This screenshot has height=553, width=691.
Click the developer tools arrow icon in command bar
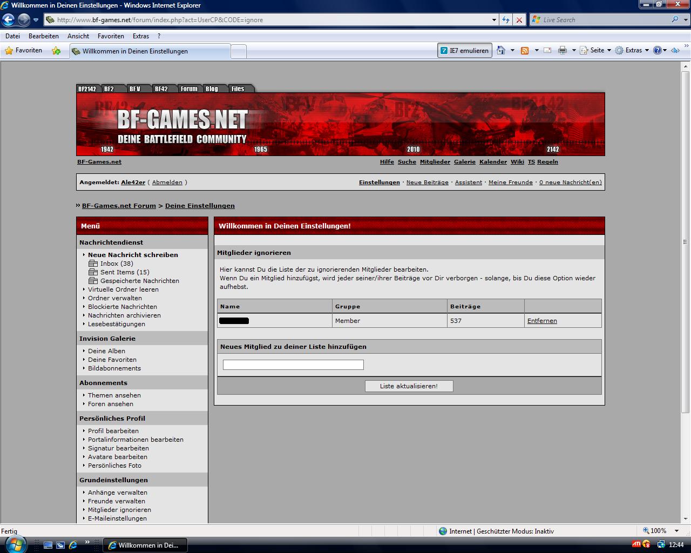point(675,50)
